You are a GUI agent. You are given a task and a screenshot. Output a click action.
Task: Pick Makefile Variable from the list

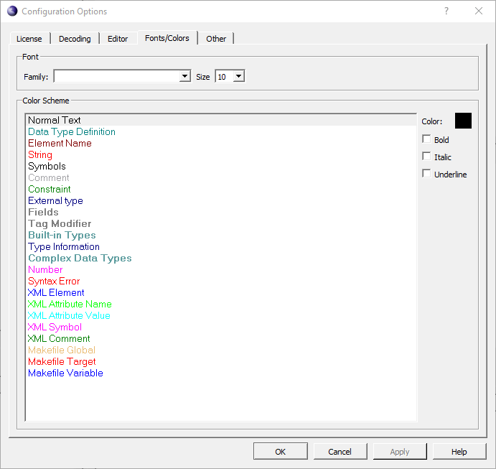(65, 373)
